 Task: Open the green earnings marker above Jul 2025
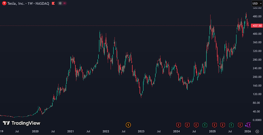231,125
